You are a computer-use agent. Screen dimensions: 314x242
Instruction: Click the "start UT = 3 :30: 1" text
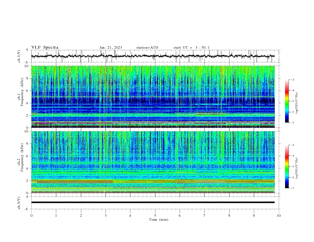coord(191,47)
